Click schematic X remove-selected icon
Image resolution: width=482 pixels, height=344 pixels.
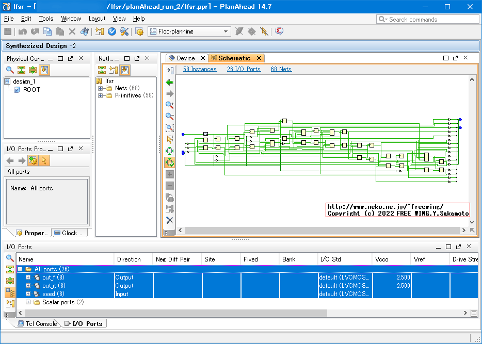169,220
